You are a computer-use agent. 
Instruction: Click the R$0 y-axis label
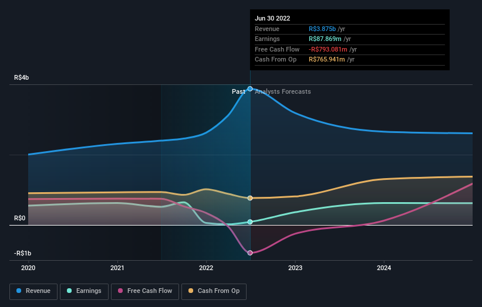[x=20, y=218]
